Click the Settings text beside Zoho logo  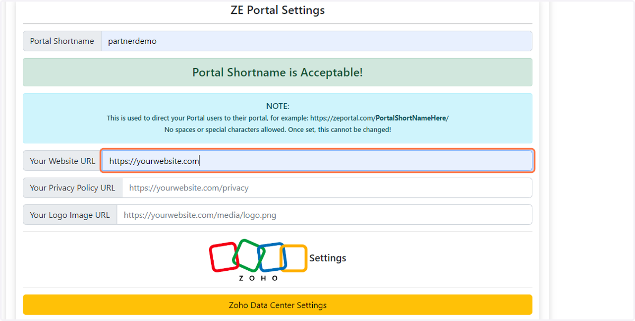click(x=328, y=258)
